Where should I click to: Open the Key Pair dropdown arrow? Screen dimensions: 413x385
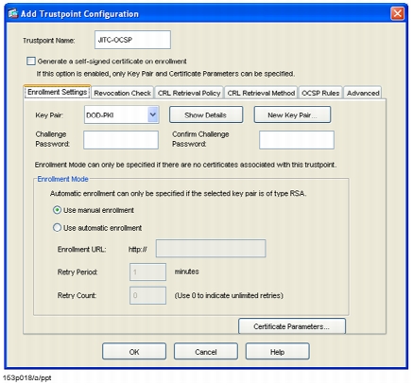(153, 114)
